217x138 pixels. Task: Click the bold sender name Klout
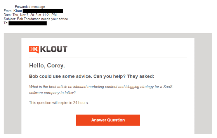[18, 11]
